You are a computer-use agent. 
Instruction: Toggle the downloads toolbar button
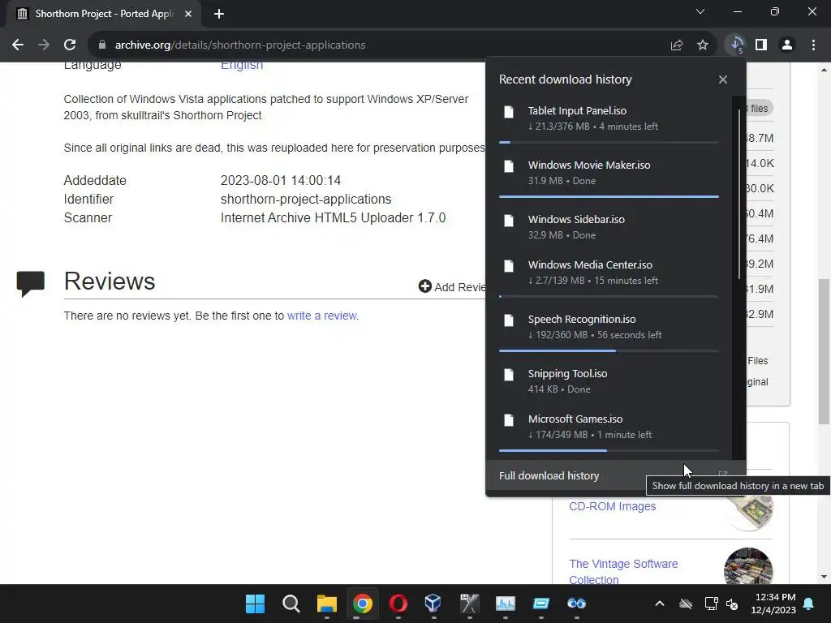(x=736, y=45)
